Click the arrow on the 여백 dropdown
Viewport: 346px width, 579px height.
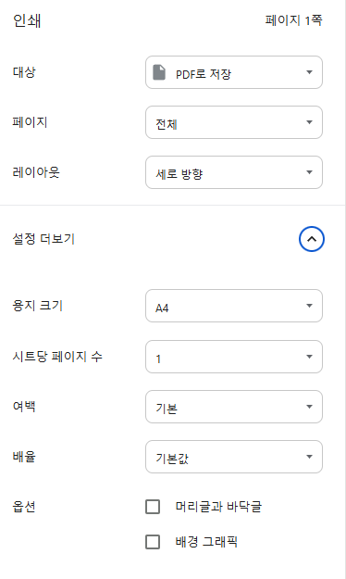[x=310, y=407]
